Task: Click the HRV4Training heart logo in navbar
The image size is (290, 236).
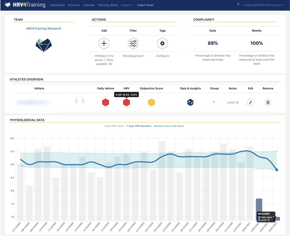Action: click(8, 5)
